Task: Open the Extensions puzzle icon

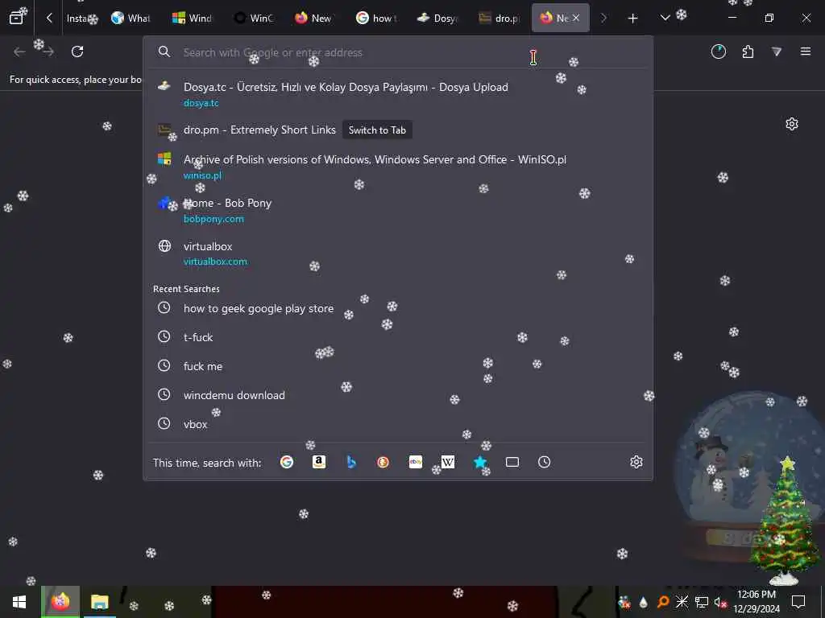Action: [748, 51]
